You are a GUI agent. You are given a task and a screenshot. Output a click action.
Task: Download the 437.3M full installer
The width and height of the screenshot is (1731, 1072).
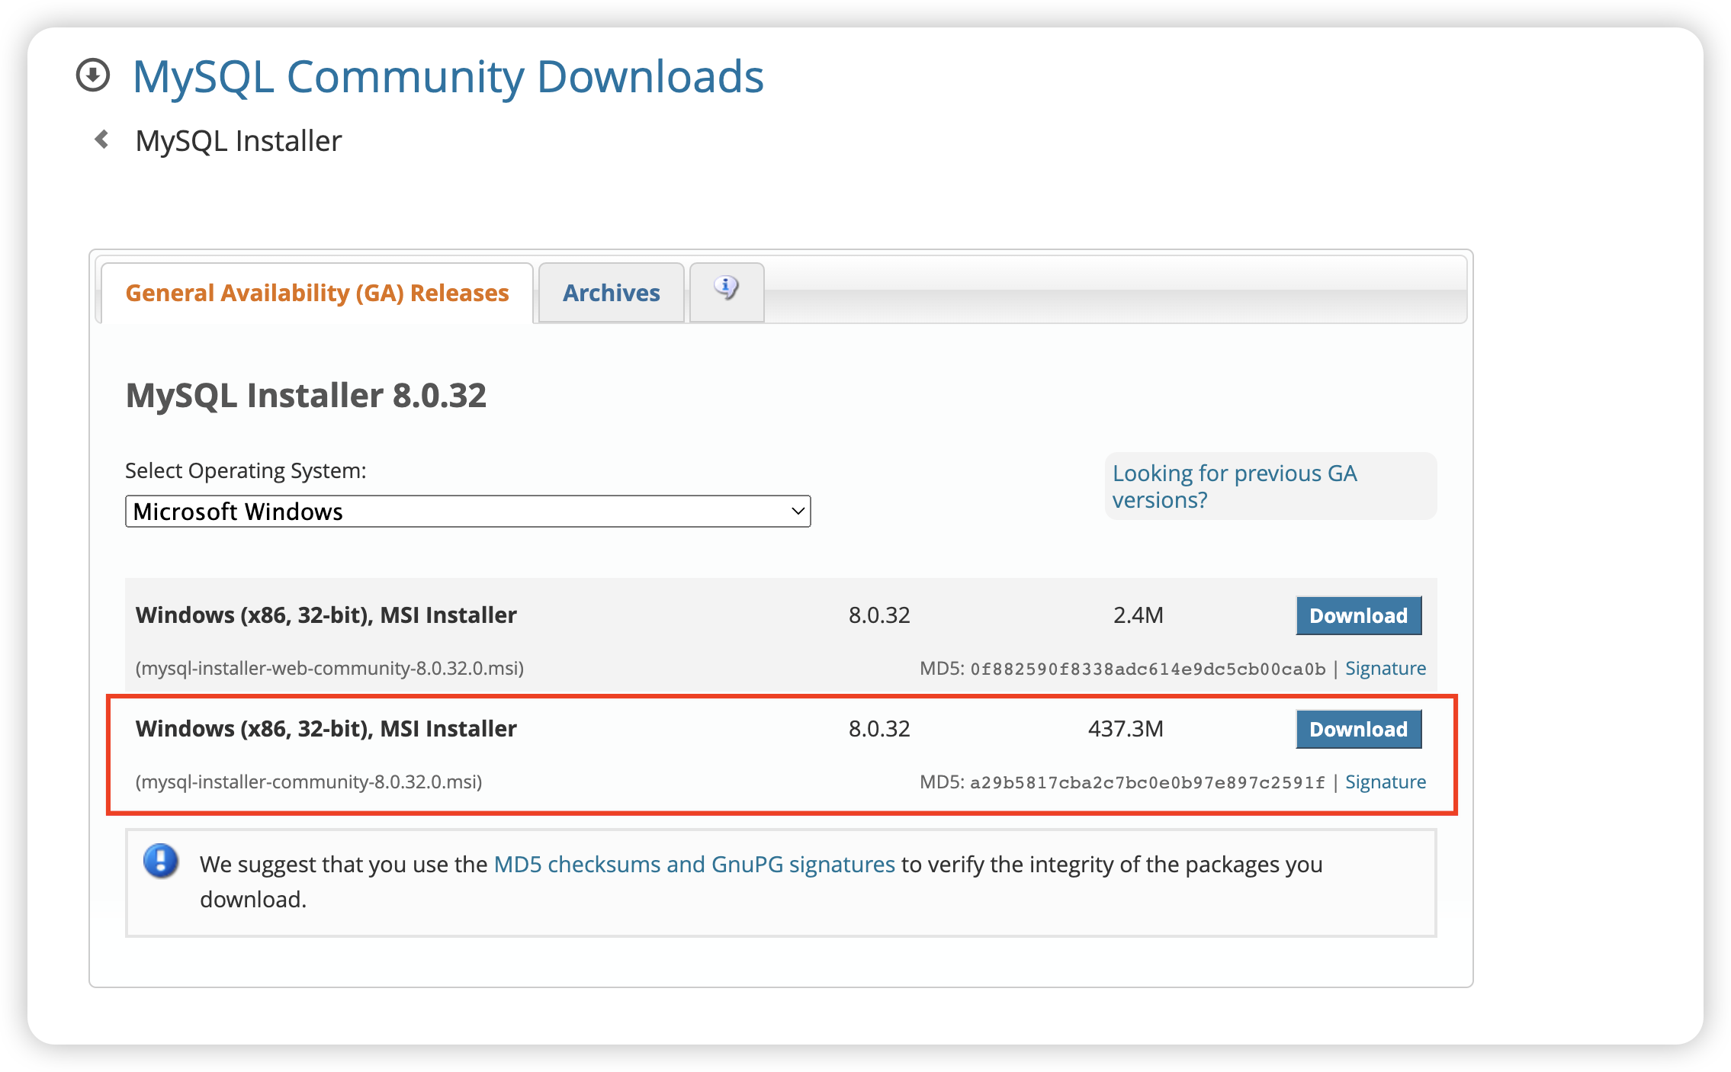point(1358,729)
